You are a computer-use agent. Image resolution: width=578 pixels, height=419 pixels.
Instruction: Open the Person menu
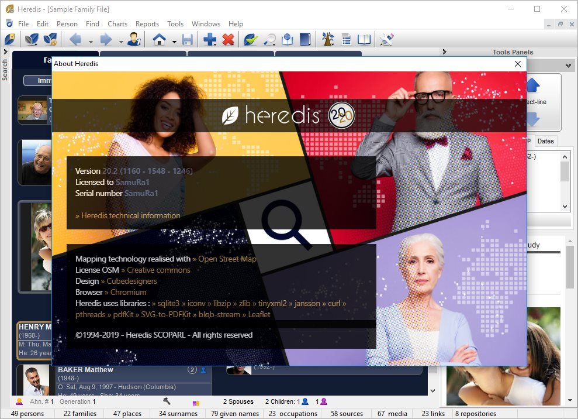click(x=67, y=23)
